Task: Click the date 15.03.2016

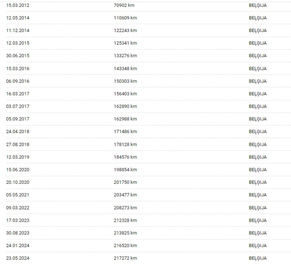Action: tap(18, 69)
